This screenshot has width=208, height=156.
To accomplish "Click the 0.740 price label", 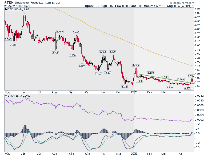I will (x=181, y=79).
